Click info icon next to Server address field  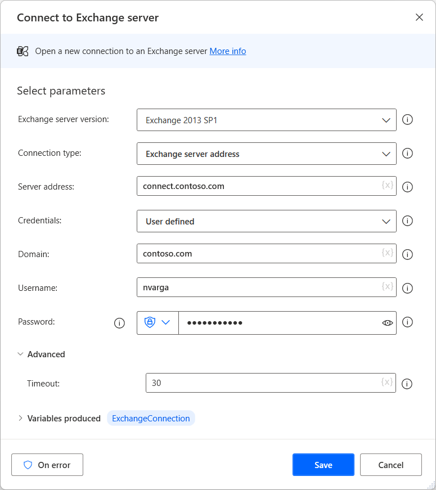click(x=408, y=187)
